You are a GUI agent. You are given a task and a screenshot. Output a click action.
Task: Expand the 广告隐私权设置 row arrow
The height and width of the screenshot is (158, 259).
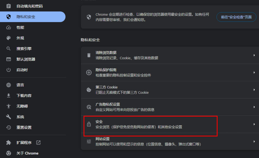254,107
